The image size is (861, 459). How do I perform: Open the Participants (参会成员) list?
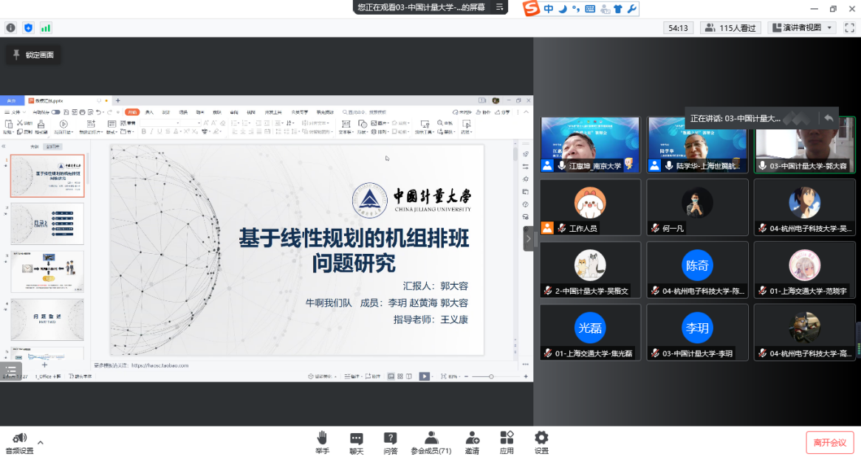431,441
